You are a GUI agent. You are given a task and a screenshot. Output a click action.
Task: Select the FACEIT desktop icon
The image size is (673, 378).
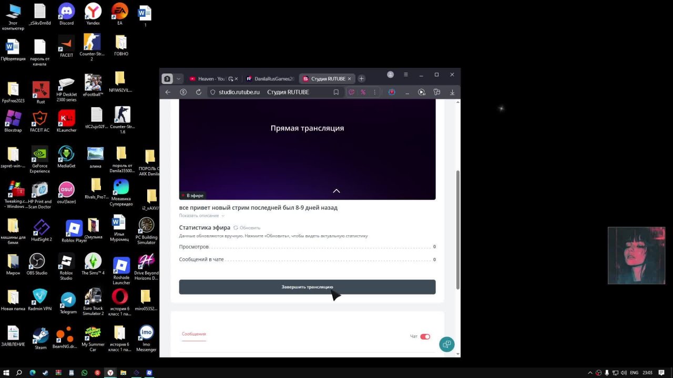coord(66,46)
